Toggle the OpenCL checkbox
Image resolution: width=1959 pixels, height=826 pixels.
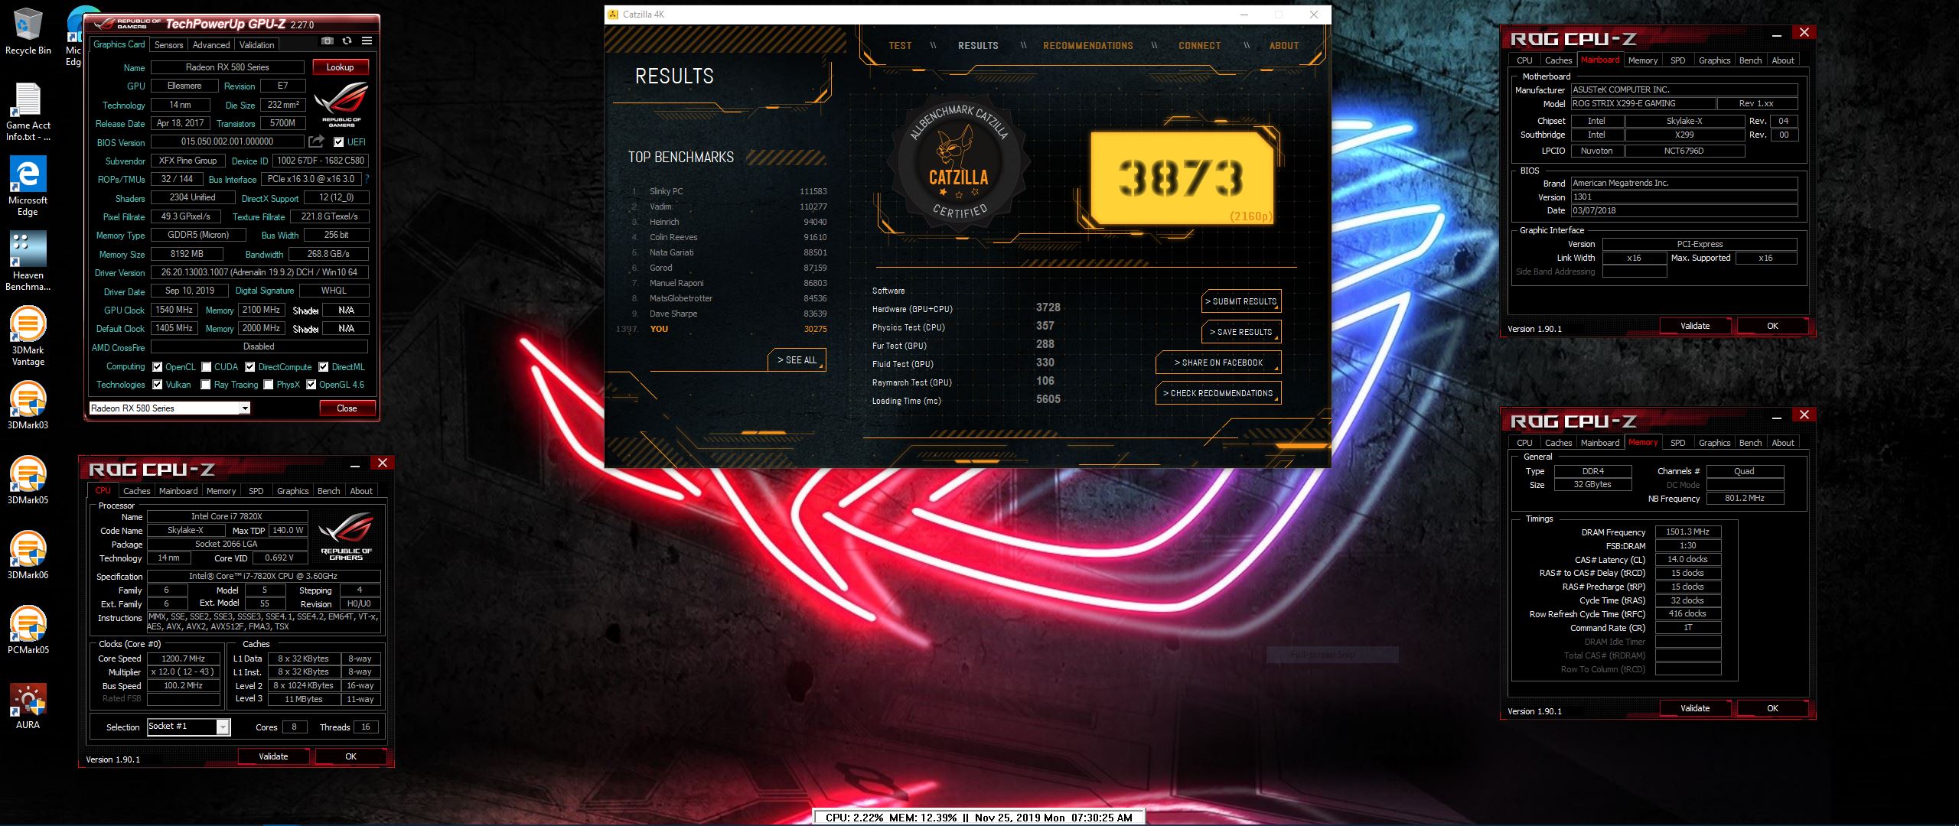tap(157, 367)
